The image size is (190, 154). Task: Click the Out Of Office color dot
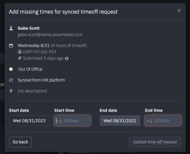pos(11,69)
